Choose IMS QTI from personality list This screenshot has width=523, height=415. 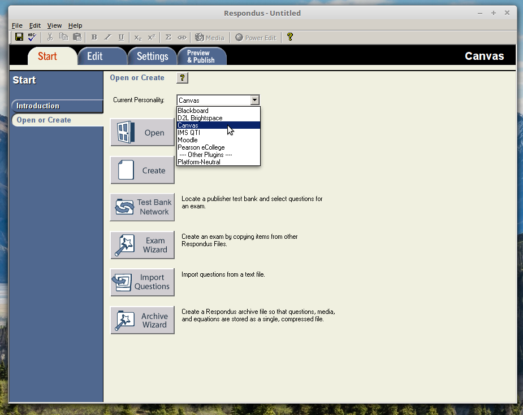(x=218, y=133)
